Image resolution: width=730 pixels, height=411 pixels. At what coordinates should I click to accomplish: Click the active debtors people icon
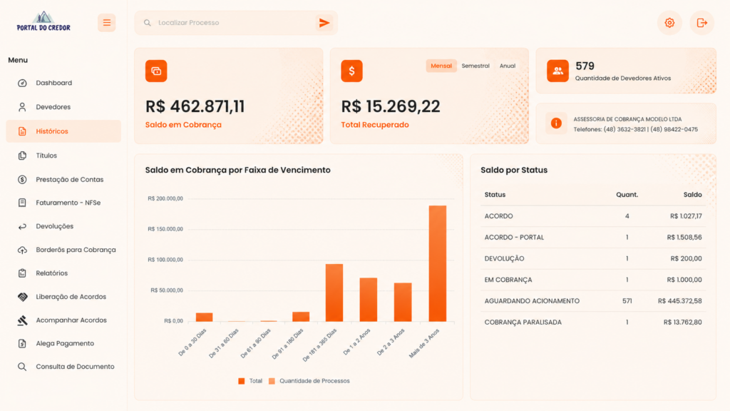(557, 71)
